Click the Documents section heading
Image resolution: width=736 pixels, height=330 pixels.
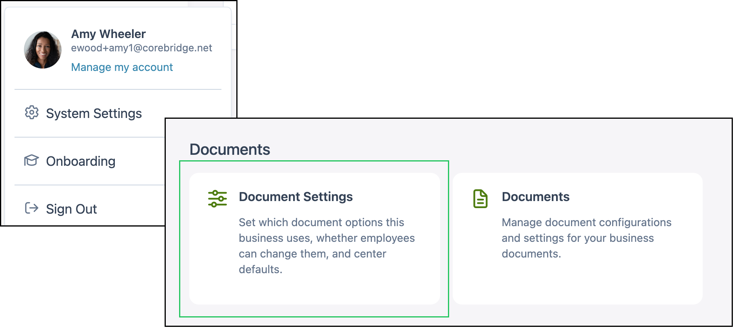(230, 149)
